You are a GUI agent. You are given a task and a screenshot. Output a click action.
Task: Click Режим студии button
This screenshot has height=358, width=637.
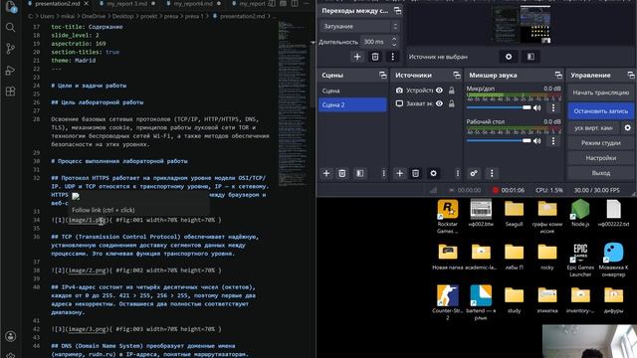(x=601, y=143)
